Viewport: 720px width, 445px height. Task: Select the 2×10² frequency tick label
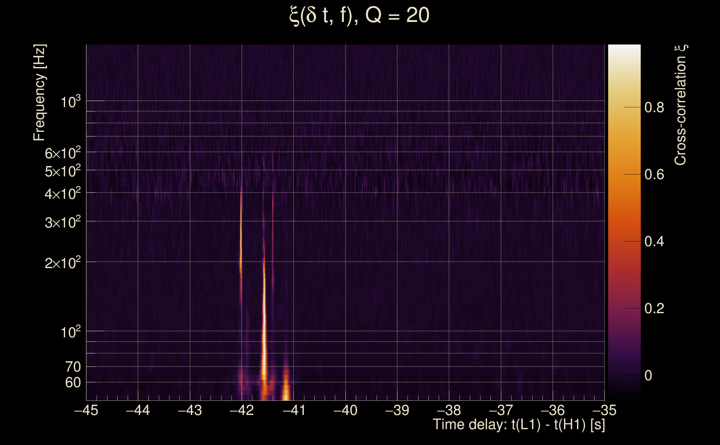click(62, 263)
